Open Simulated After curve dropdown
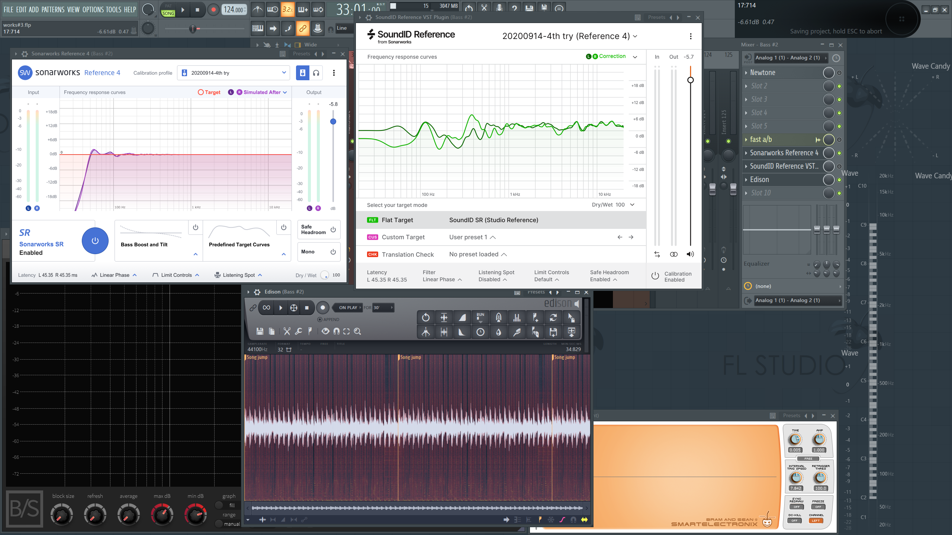This screenshot has width=952, height=535. pos(284,92)
